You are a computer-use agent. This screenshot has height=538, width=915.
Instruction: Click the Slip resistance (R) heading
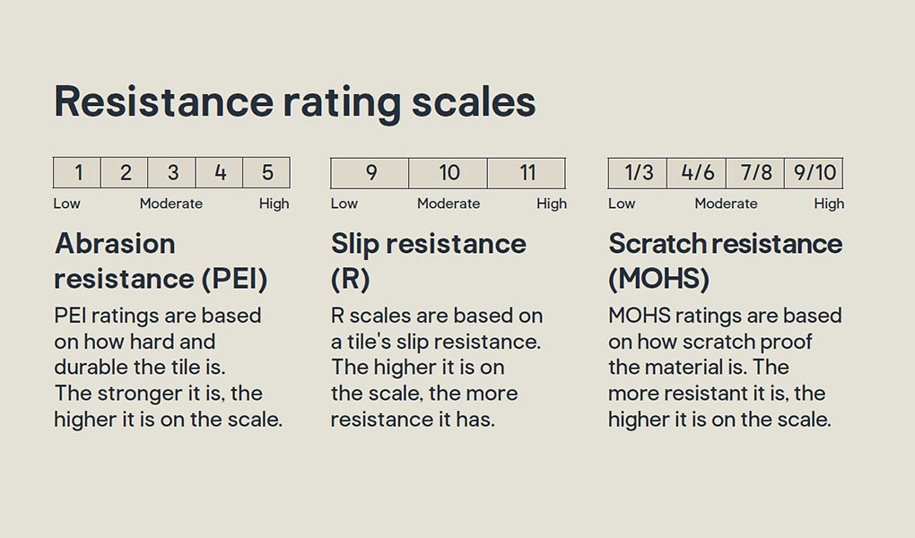point(428,261)
